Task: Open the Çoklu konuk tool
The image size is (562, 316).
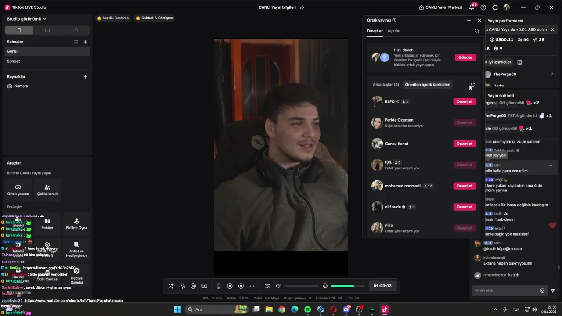Action: (x=47, y=190)
